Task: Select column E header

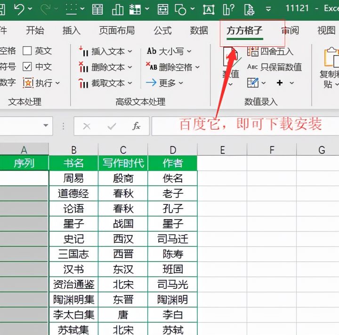Action: pyautogui.click(x=222, y=149)
